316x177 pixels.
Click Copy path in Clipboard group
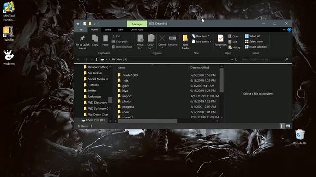119,41
